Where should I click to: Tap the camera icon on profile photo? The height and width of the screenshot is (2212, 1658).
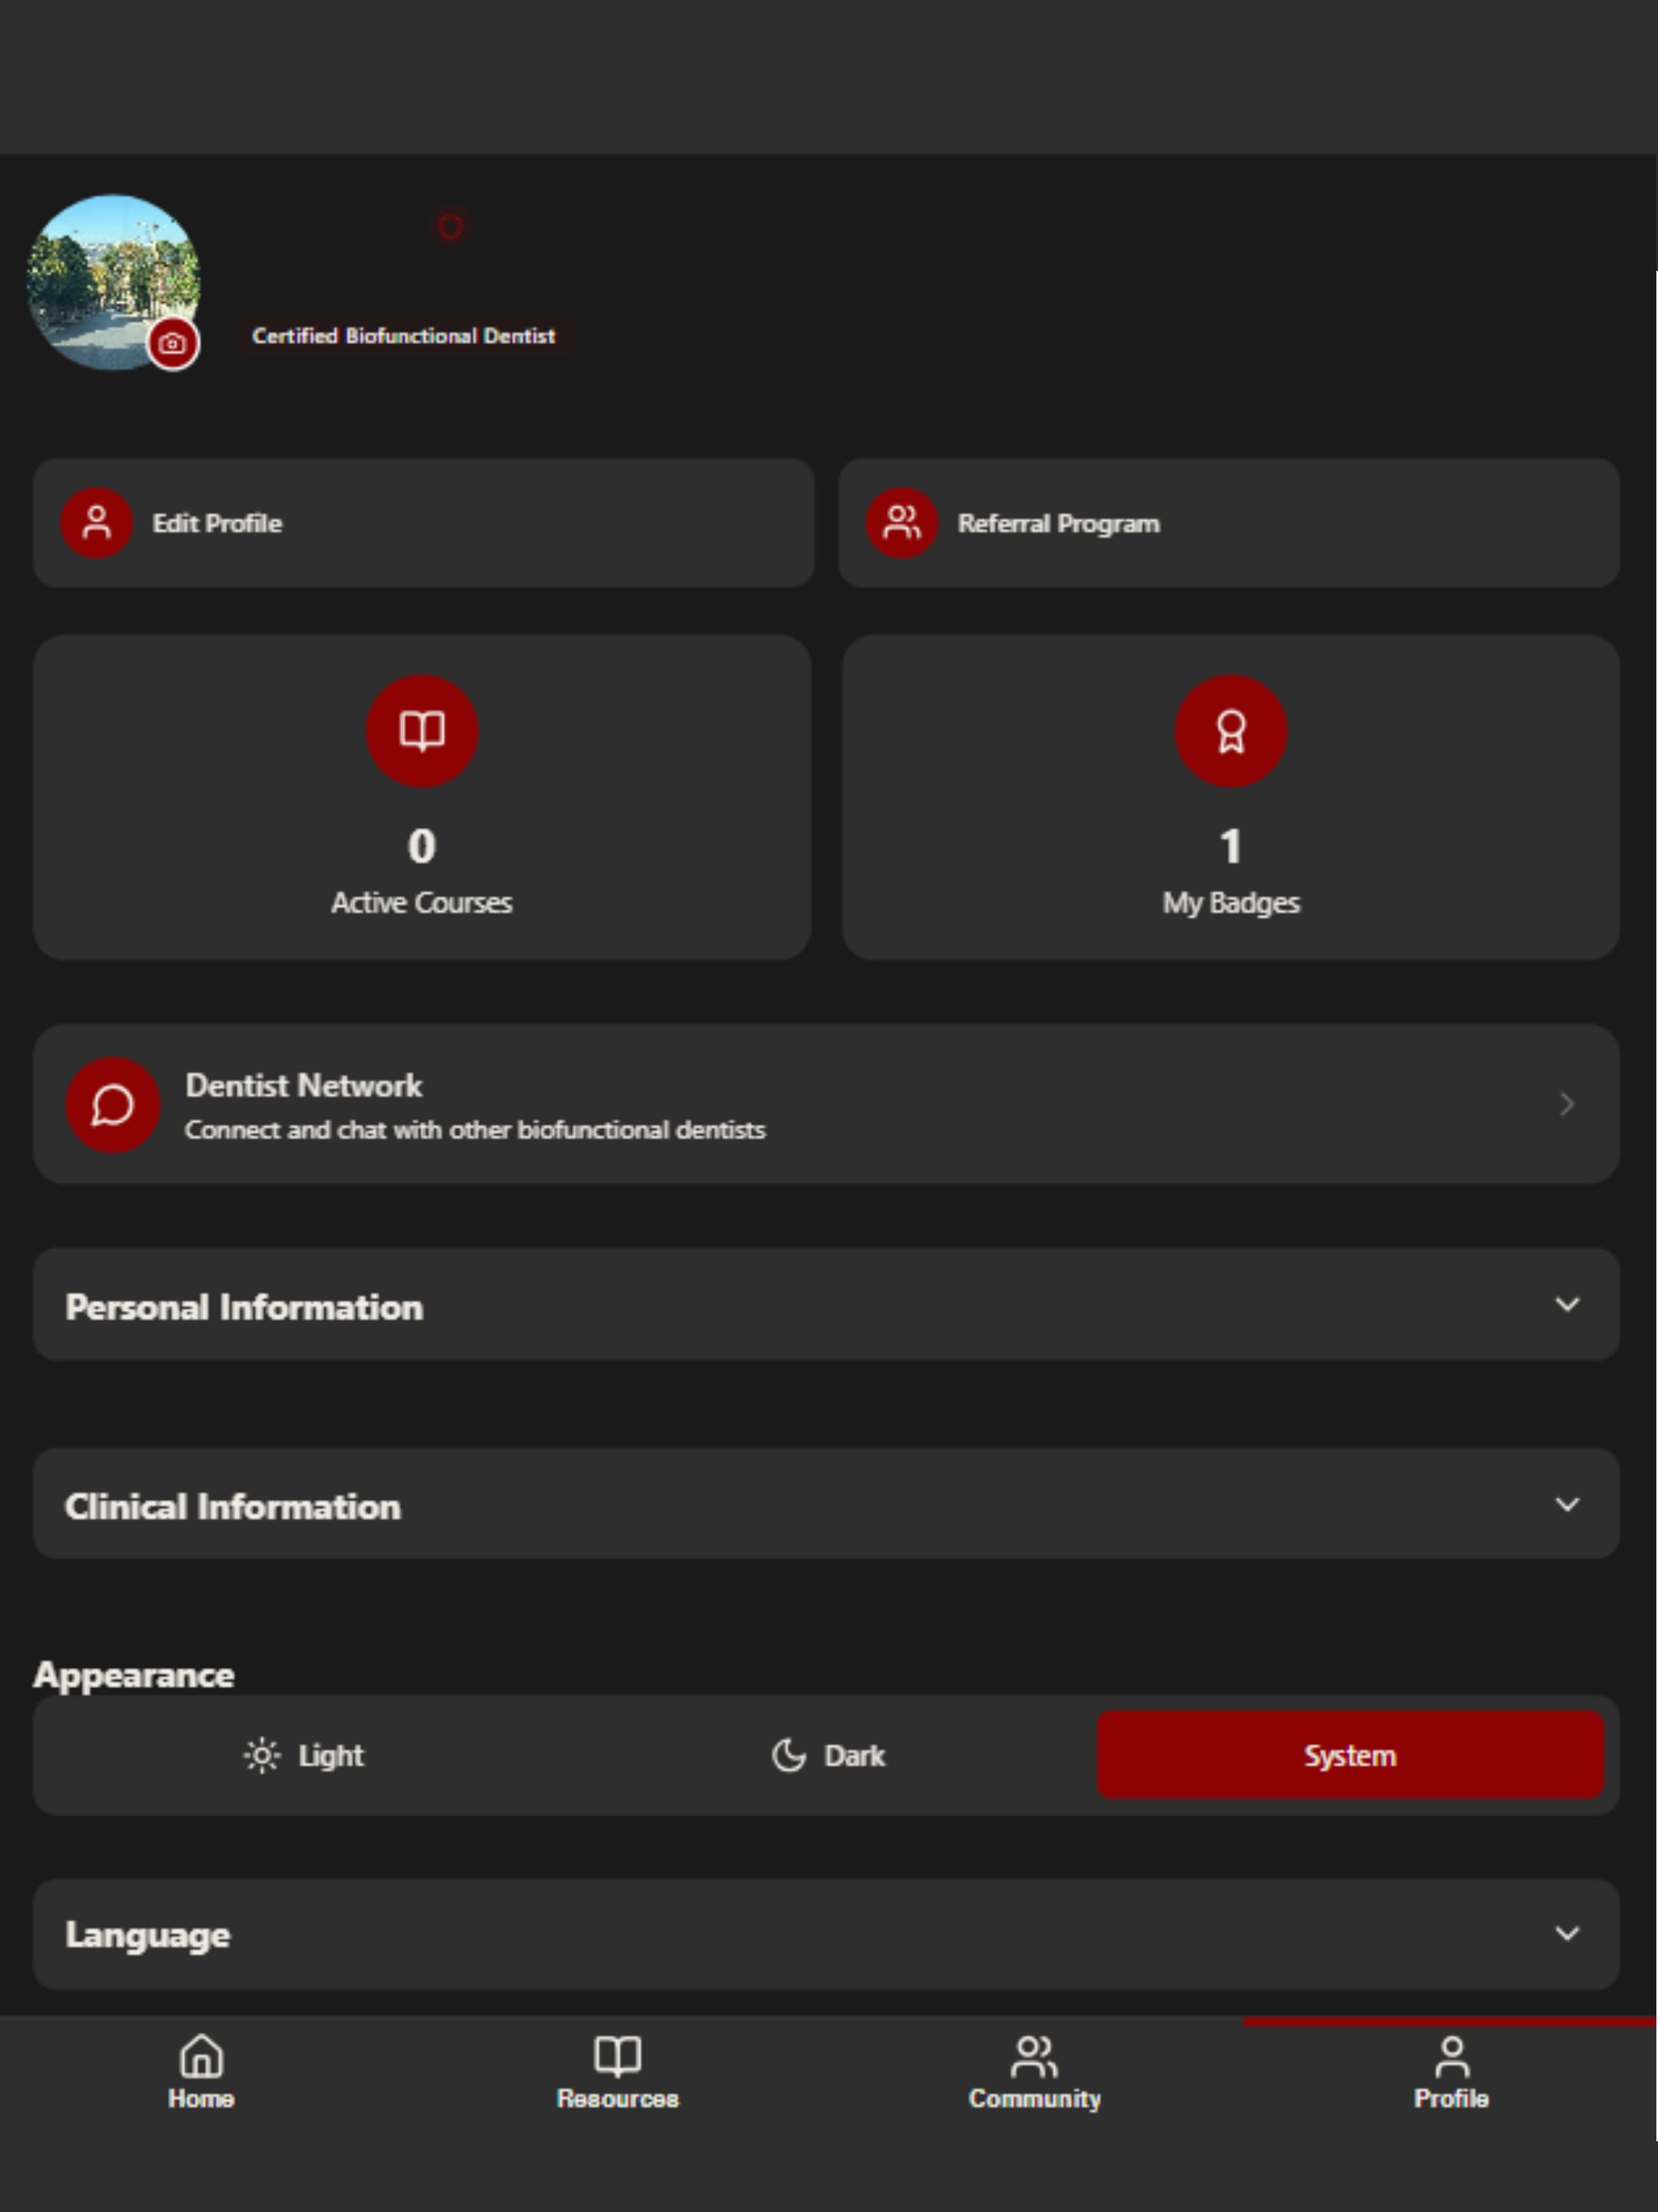[x=173, y=344]
